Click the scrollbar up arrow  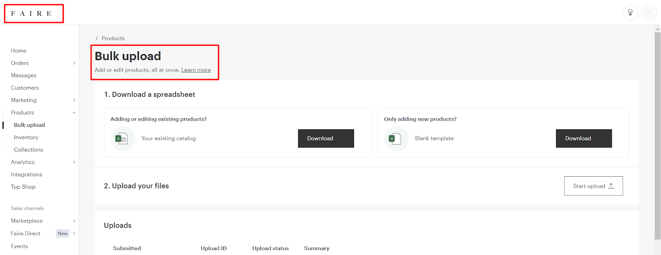pos(658,29)
